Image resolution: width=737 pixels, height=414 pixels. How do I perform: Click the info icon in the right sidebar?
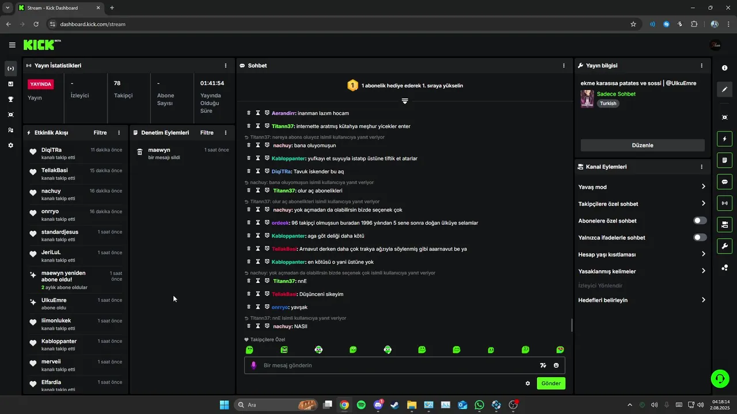point(724,68)
